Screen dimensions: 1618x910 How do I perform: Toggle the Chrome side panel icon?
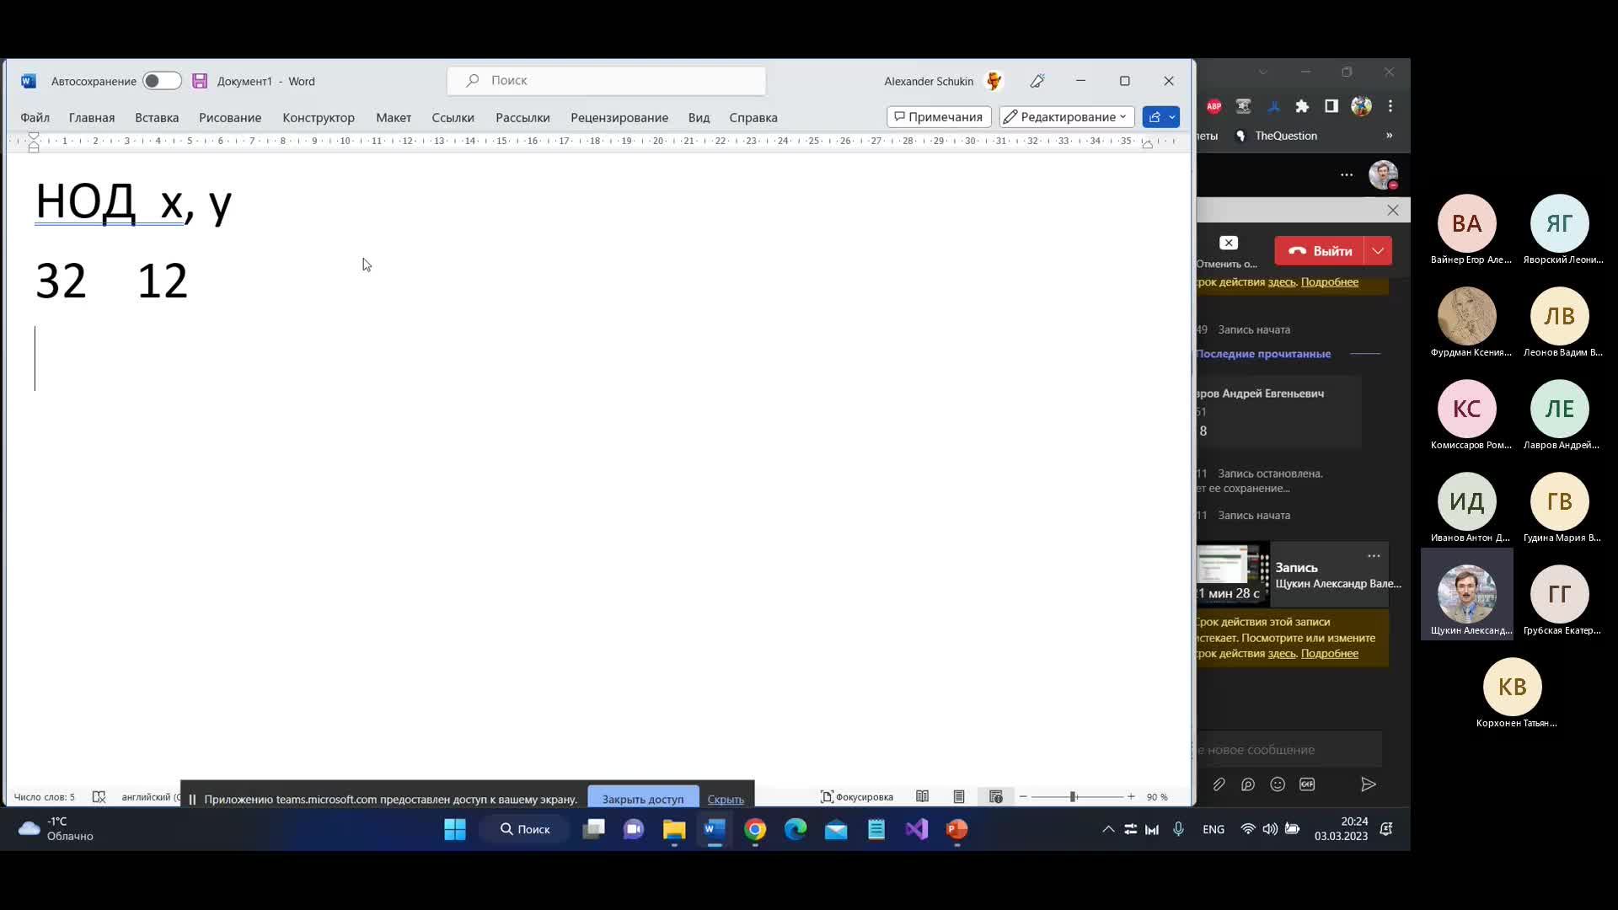tap(1331, 106)
